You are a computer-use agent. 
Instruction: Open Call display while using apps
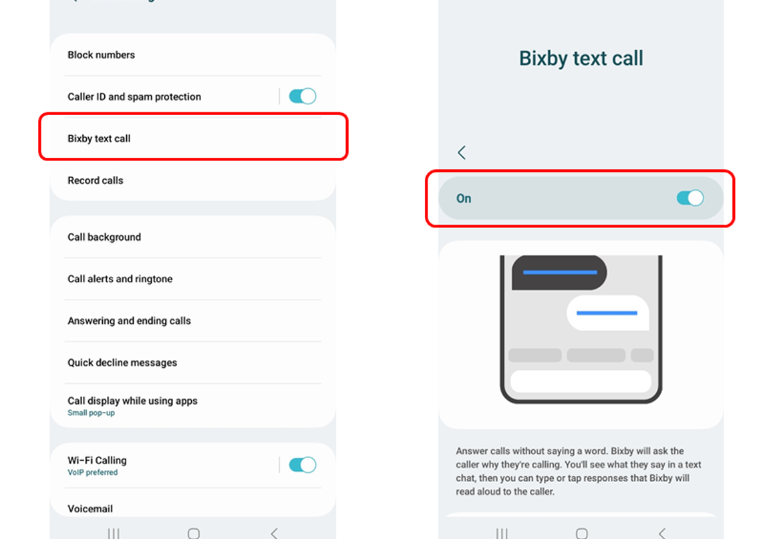point(193,406)
